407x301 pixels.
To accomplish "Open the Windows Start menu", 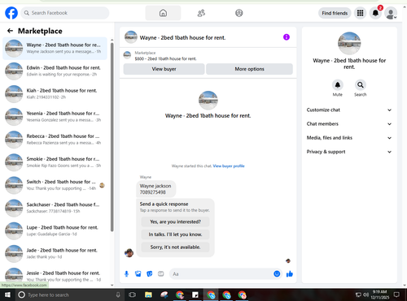I will 7,295.
